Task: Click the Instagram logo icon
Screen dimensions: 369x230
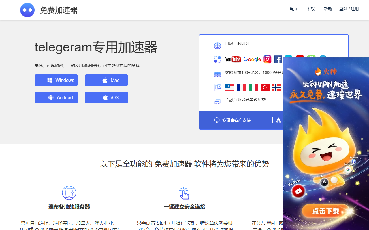Action: click(x=268, y=59)
